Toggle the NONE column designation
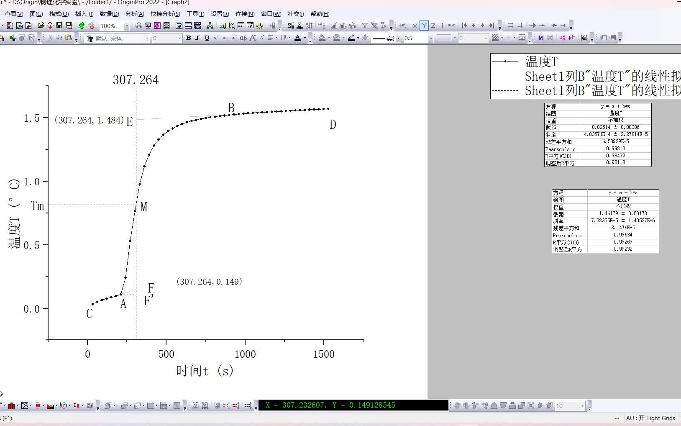The width and height of the screenshot is (681, 426). coord(451,26)
